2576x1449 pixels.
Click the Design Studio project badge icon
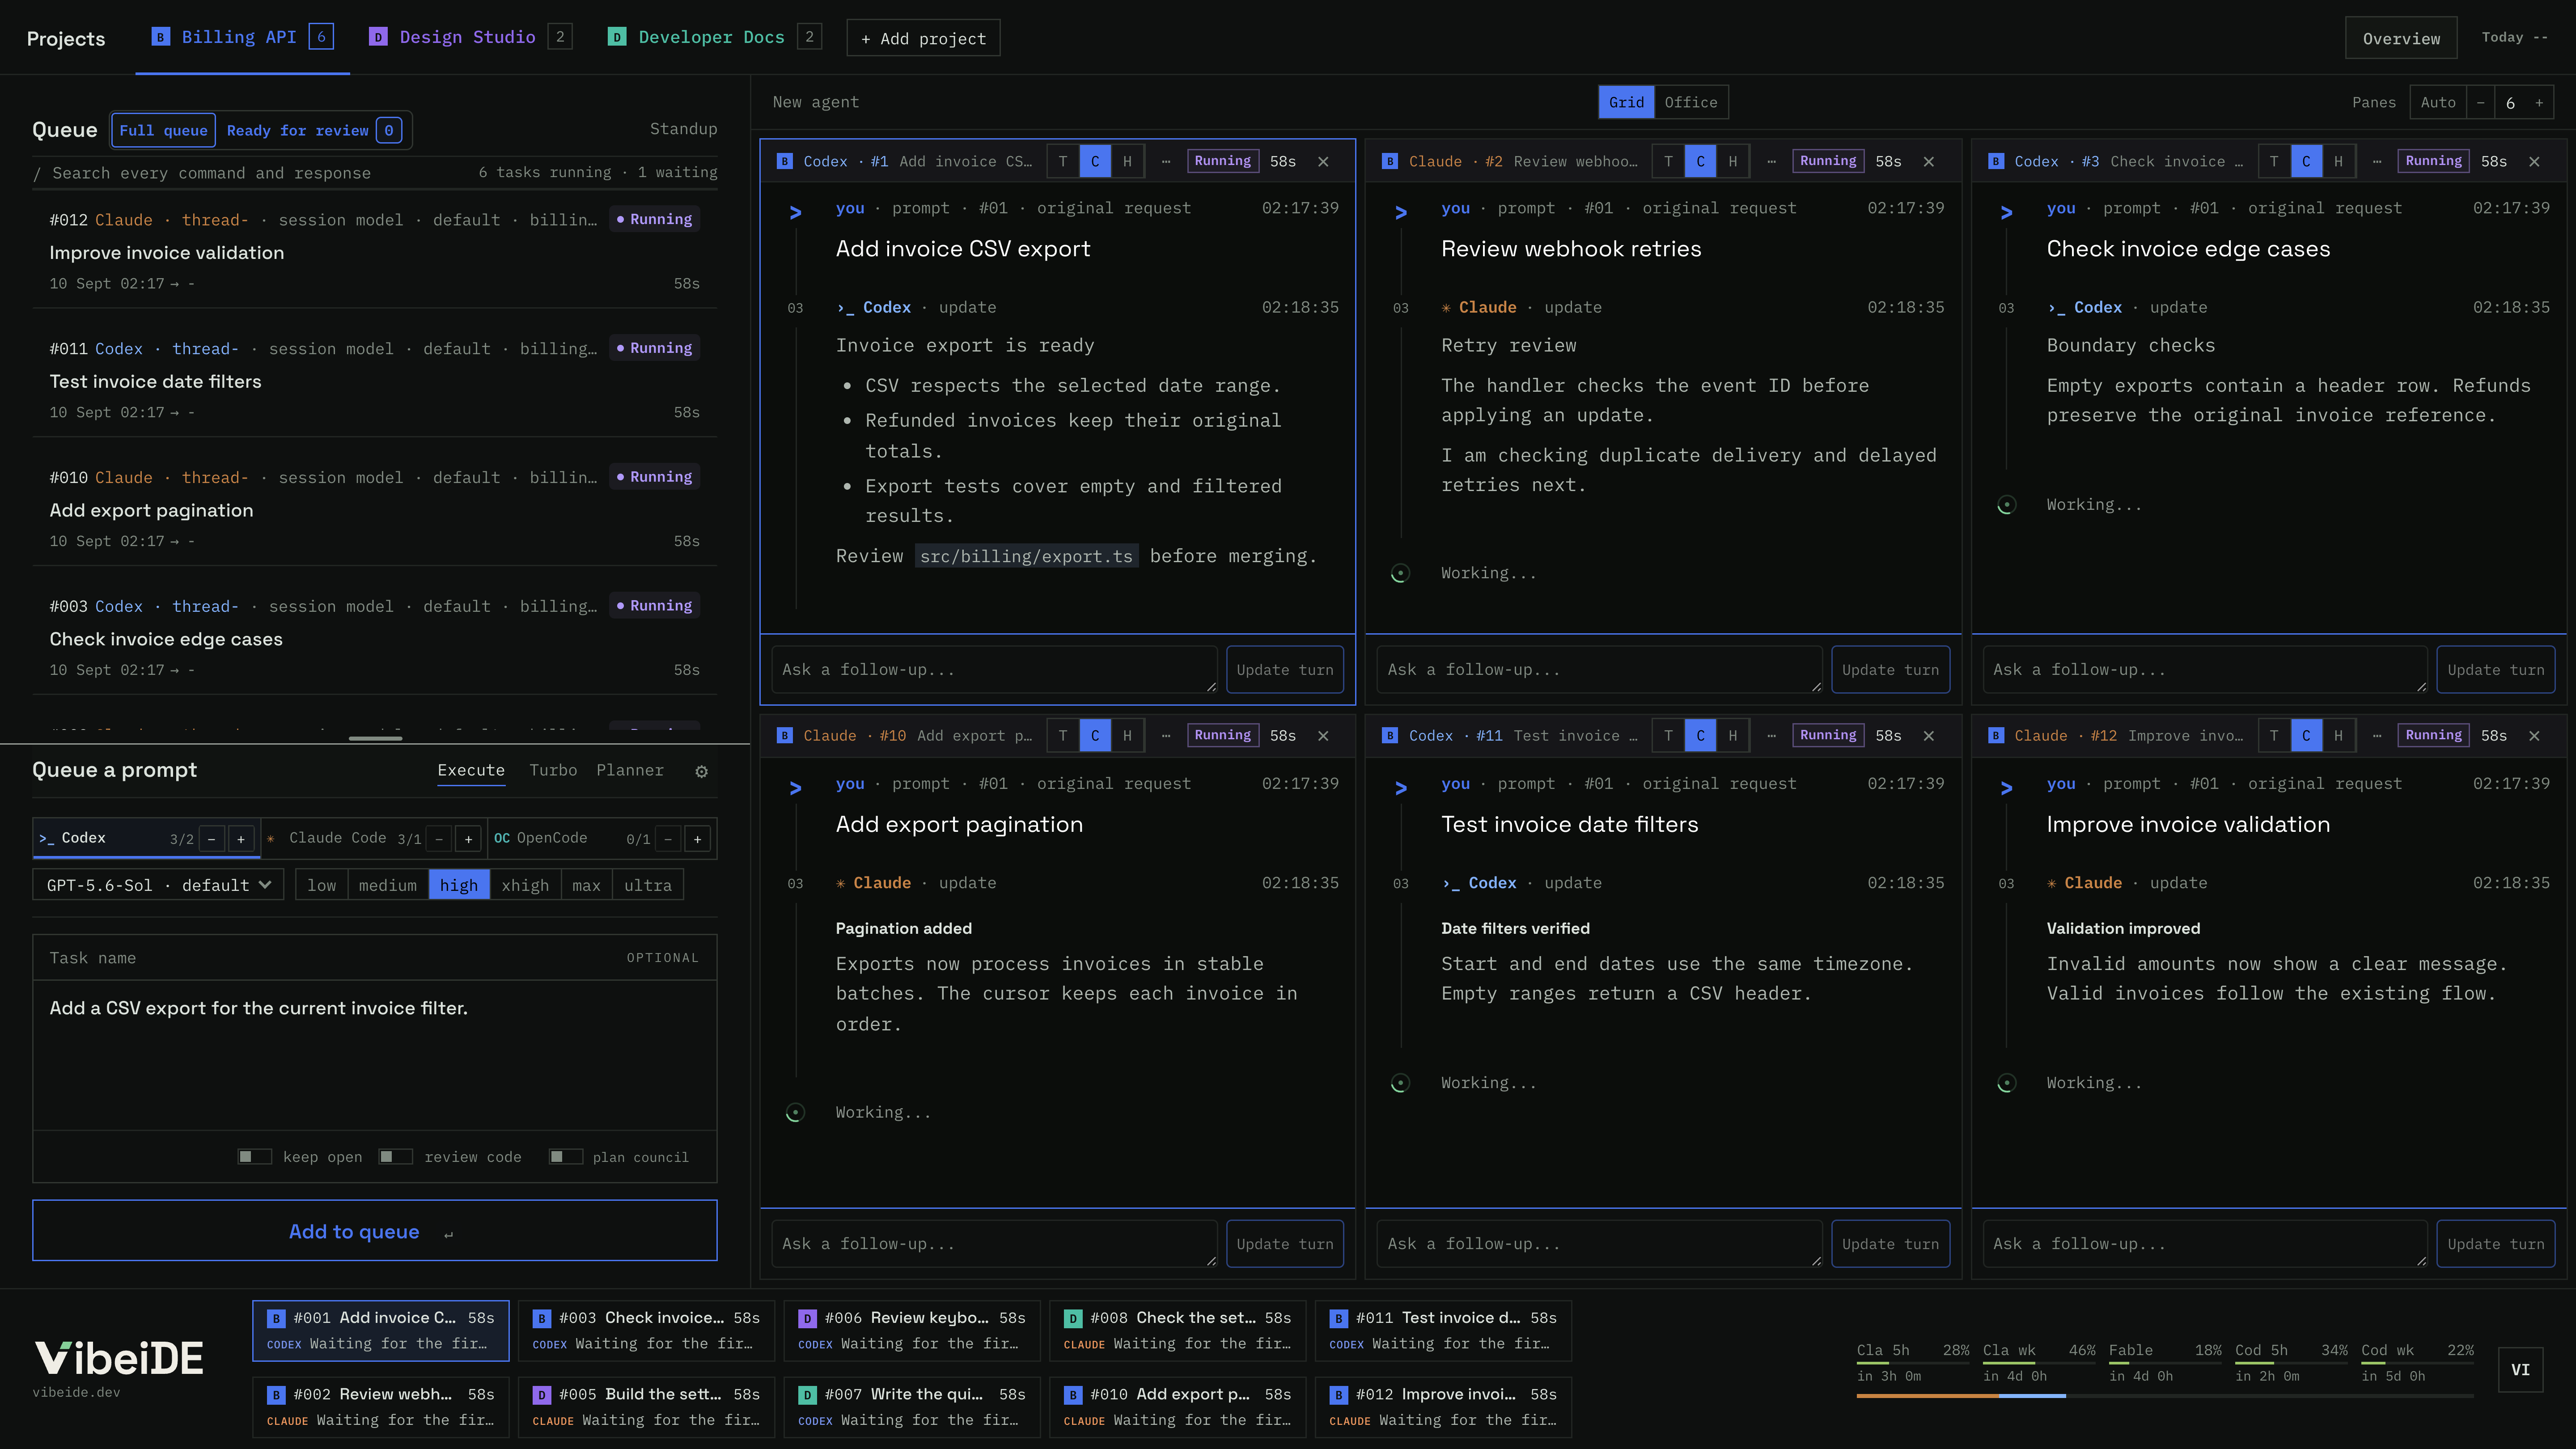378,37
